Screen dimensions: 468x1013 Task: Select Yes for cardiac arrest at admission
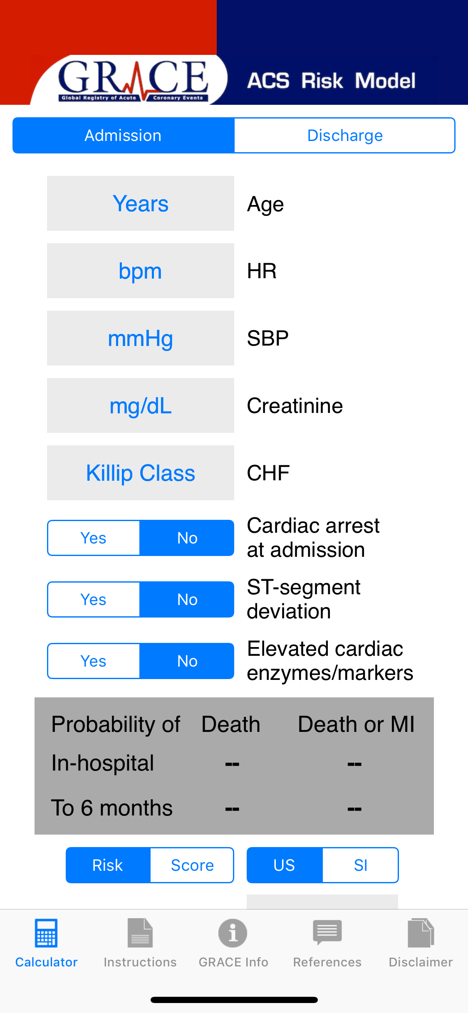pyautogui.click(x=94, y=538)
